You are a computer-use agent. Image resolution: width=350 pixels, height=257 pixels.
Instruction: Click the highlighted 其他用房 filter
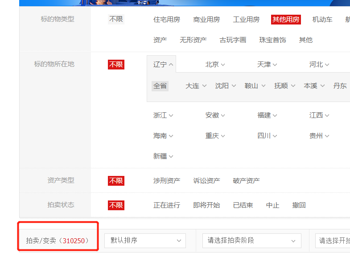click(286, 20)
